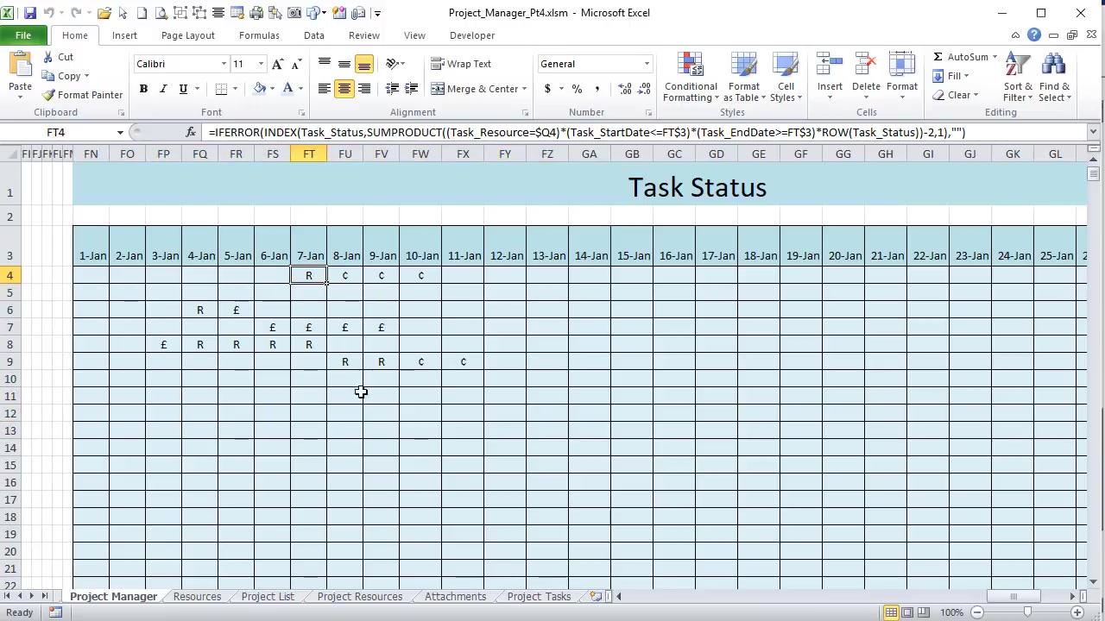Viewport: 1105px width, 621px height.
Task: Expand the Font size dropdown
Action: point(260,63)
